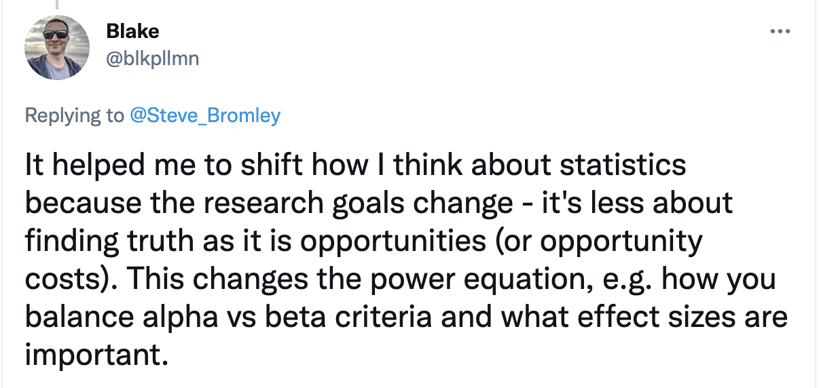Click the text '(or opportunity' in tweet
Image resolution: width=819 pixels, height=388 pixels.
pyautogui.click(x=576, y=241)
